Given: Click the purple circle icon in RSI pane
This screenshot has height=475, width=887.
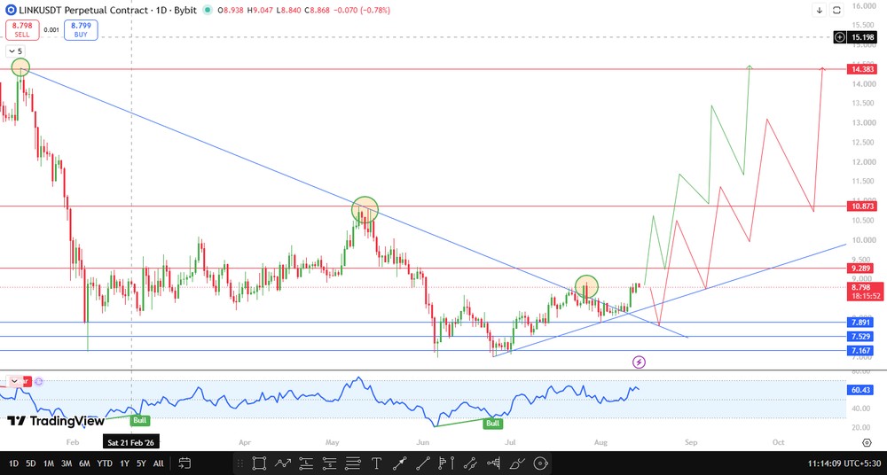Looking at the screenshot, I should 38,382.
